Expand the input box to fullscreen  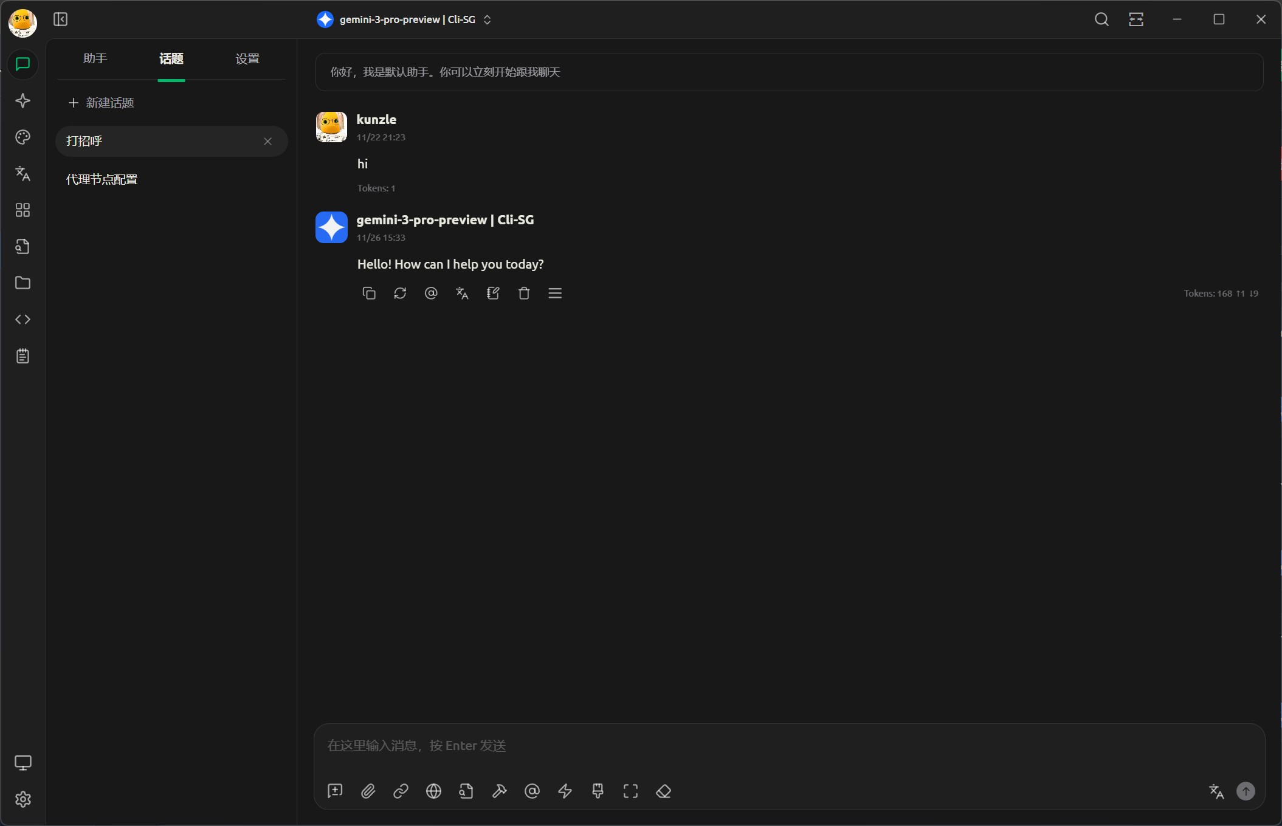pyautogui.click(x=630, y=791)
